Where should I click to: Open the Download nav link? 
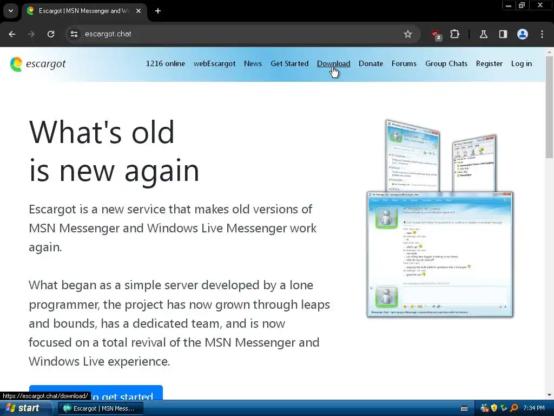(x=333, y=64)
